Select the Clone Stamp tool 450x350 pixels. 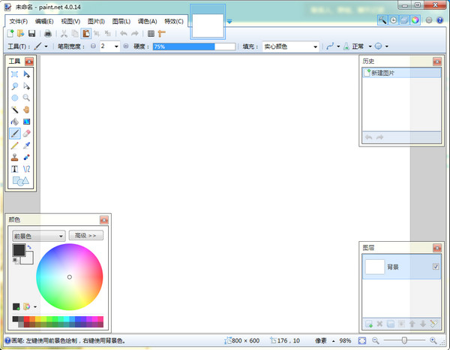[14, 157]
